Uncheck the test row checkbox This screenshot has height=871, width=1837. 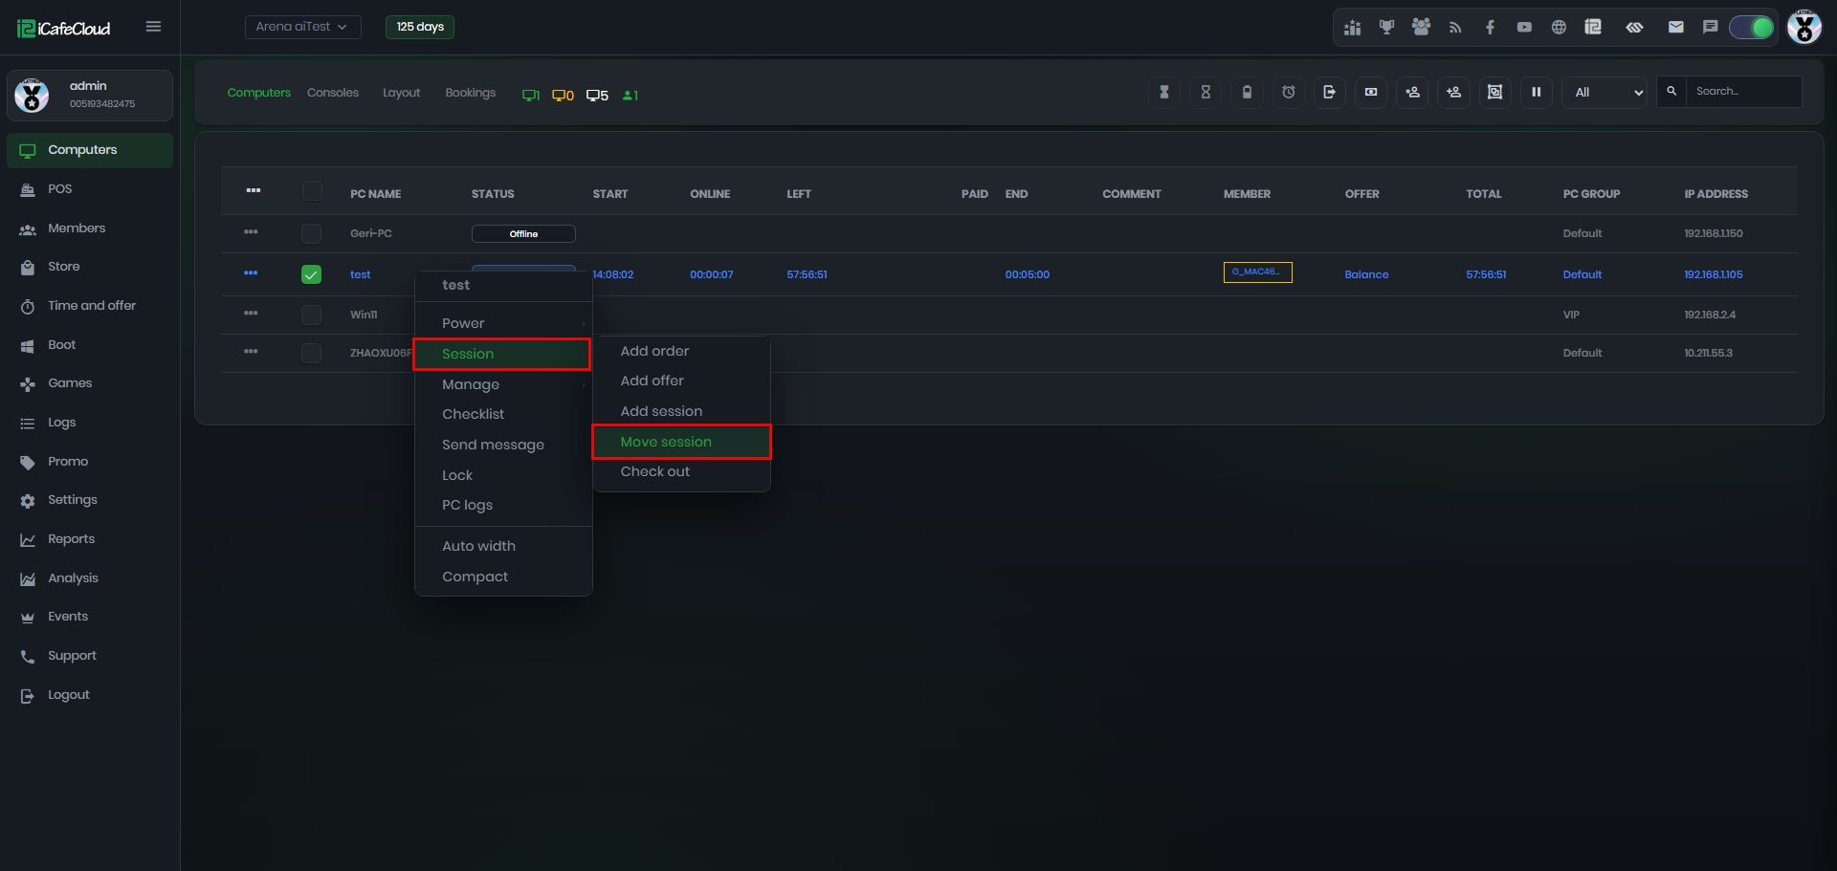pyautogui.click(x=311, y=274)
